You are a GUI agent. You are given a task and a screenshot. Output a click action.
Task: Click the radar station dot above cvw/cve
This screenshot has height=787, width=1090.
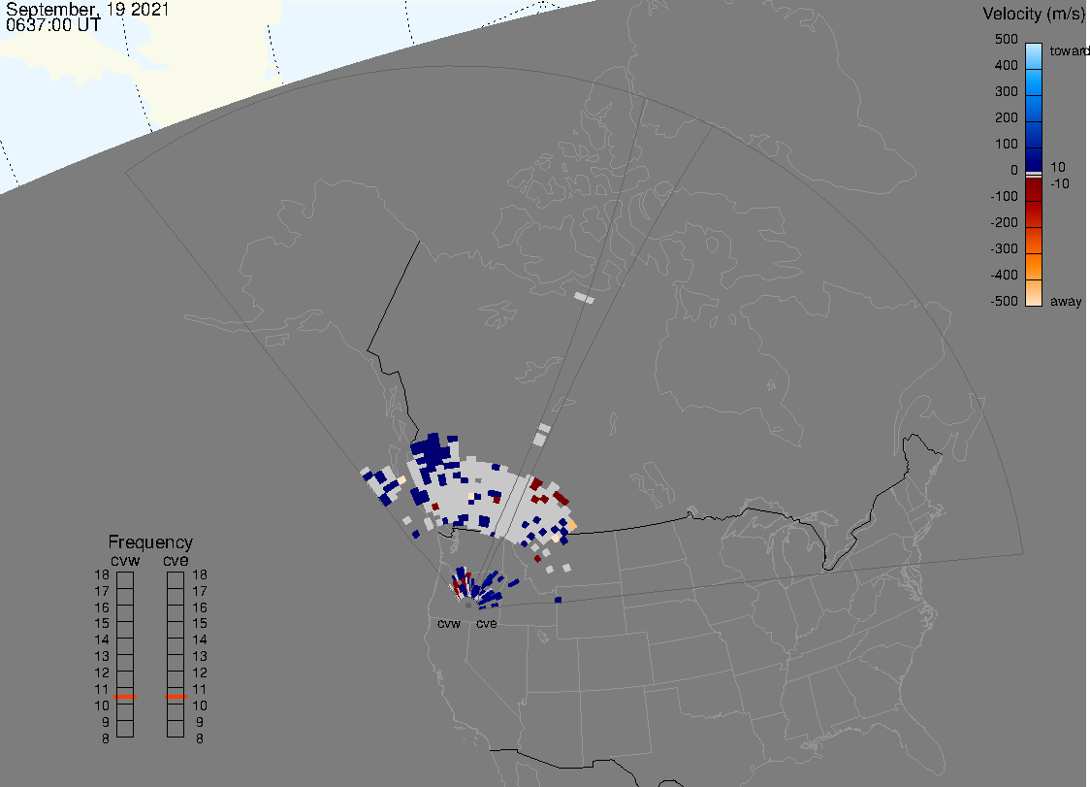[468, 606]
